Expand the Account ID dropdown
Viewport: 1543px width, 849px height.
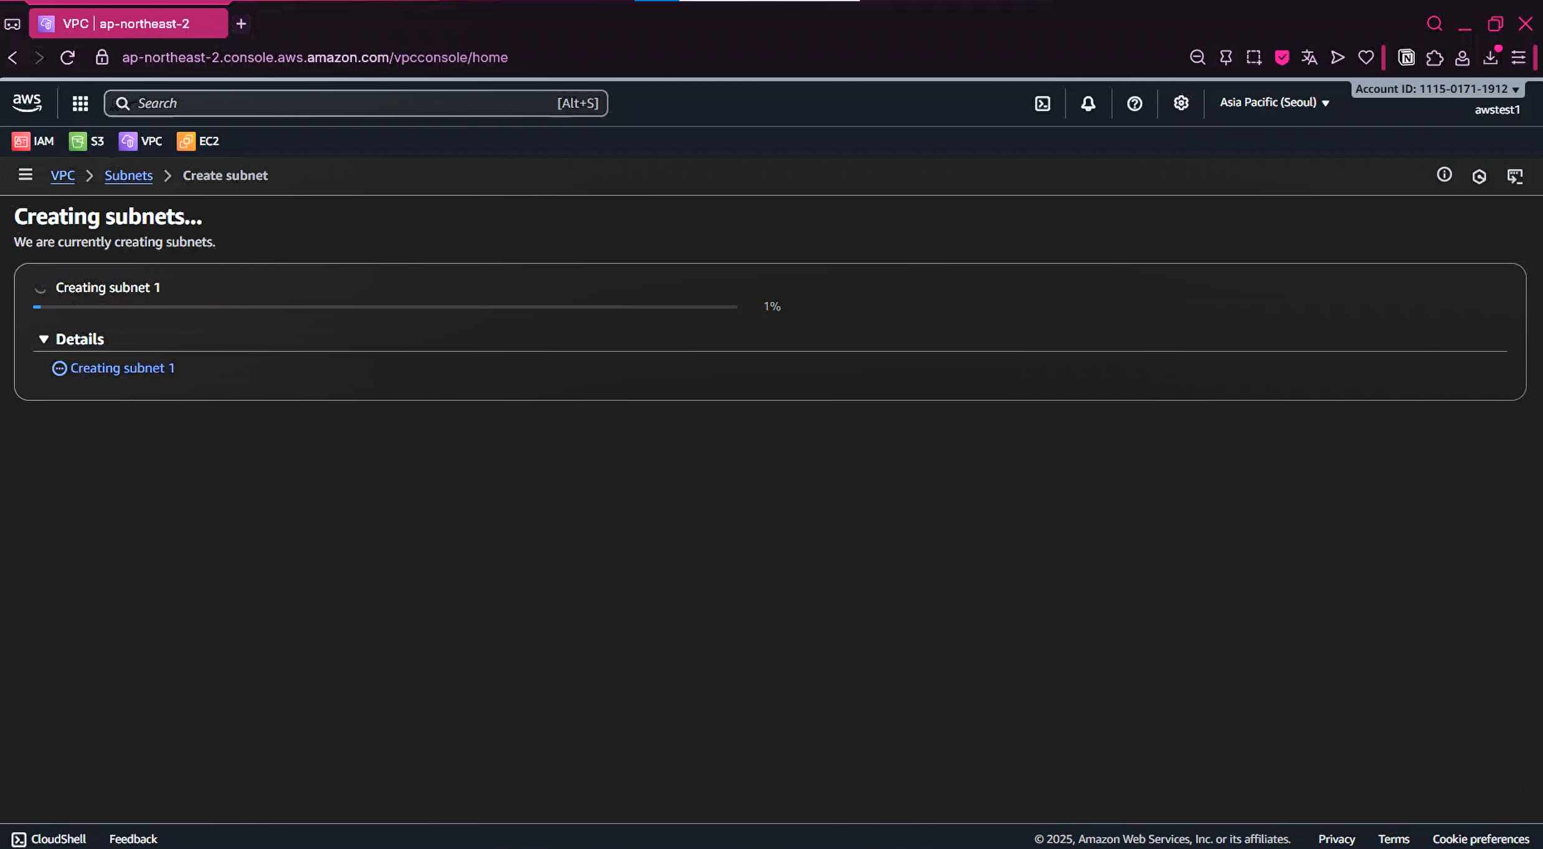click(x=1437, y=89)
